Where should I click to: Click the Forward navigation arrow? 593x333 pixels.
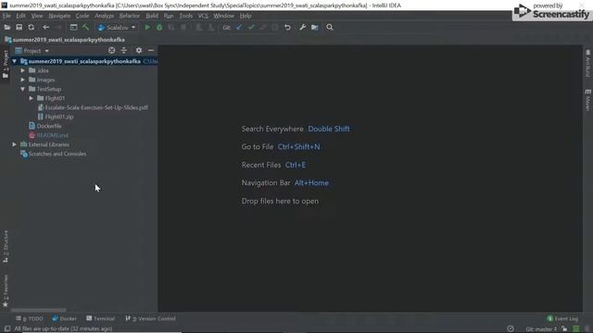point(57,27)
